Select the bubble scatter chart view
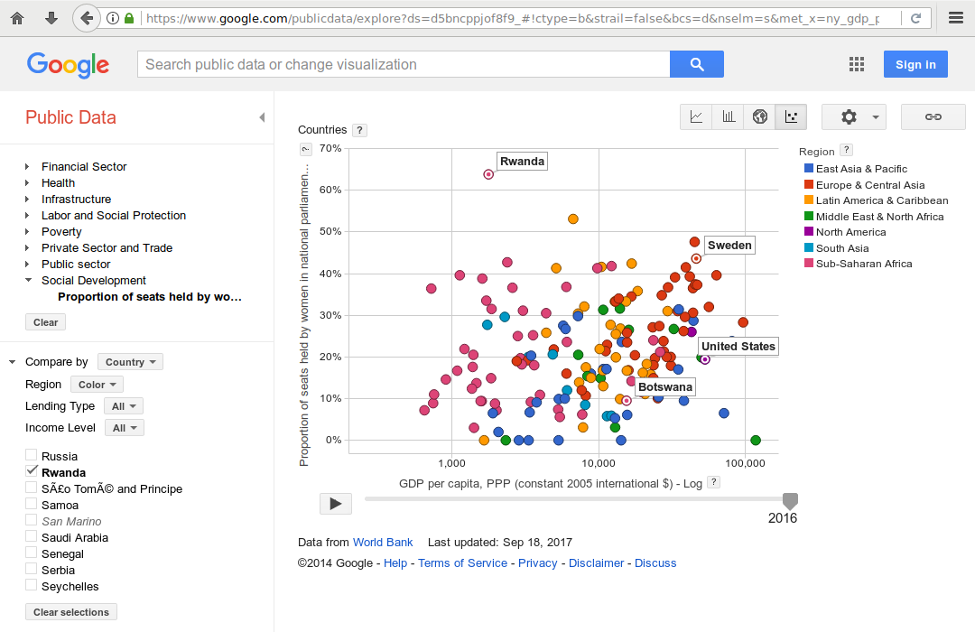 [792, 117]
